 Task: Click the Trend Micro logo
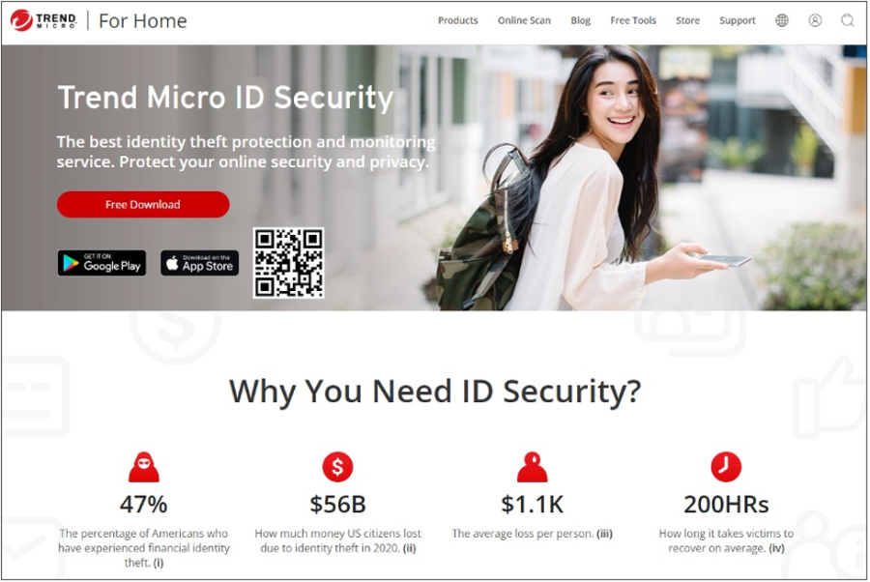point(43,20)
